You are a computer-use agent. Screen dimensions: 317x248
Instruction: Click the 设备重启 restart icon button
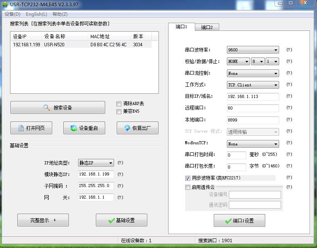(84, 128)
